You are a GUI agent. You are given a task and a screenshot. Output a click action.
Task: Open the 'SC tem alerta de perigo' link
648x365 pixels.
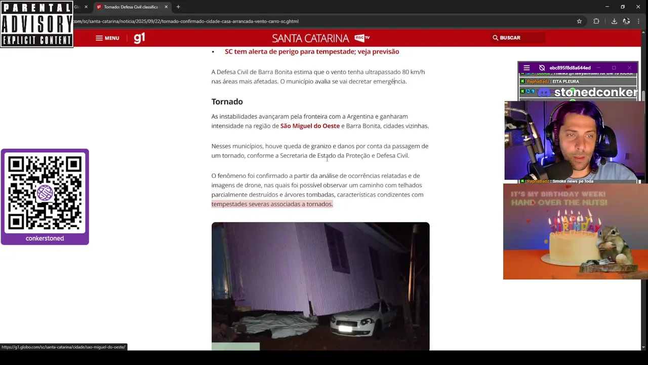[312, 51]
